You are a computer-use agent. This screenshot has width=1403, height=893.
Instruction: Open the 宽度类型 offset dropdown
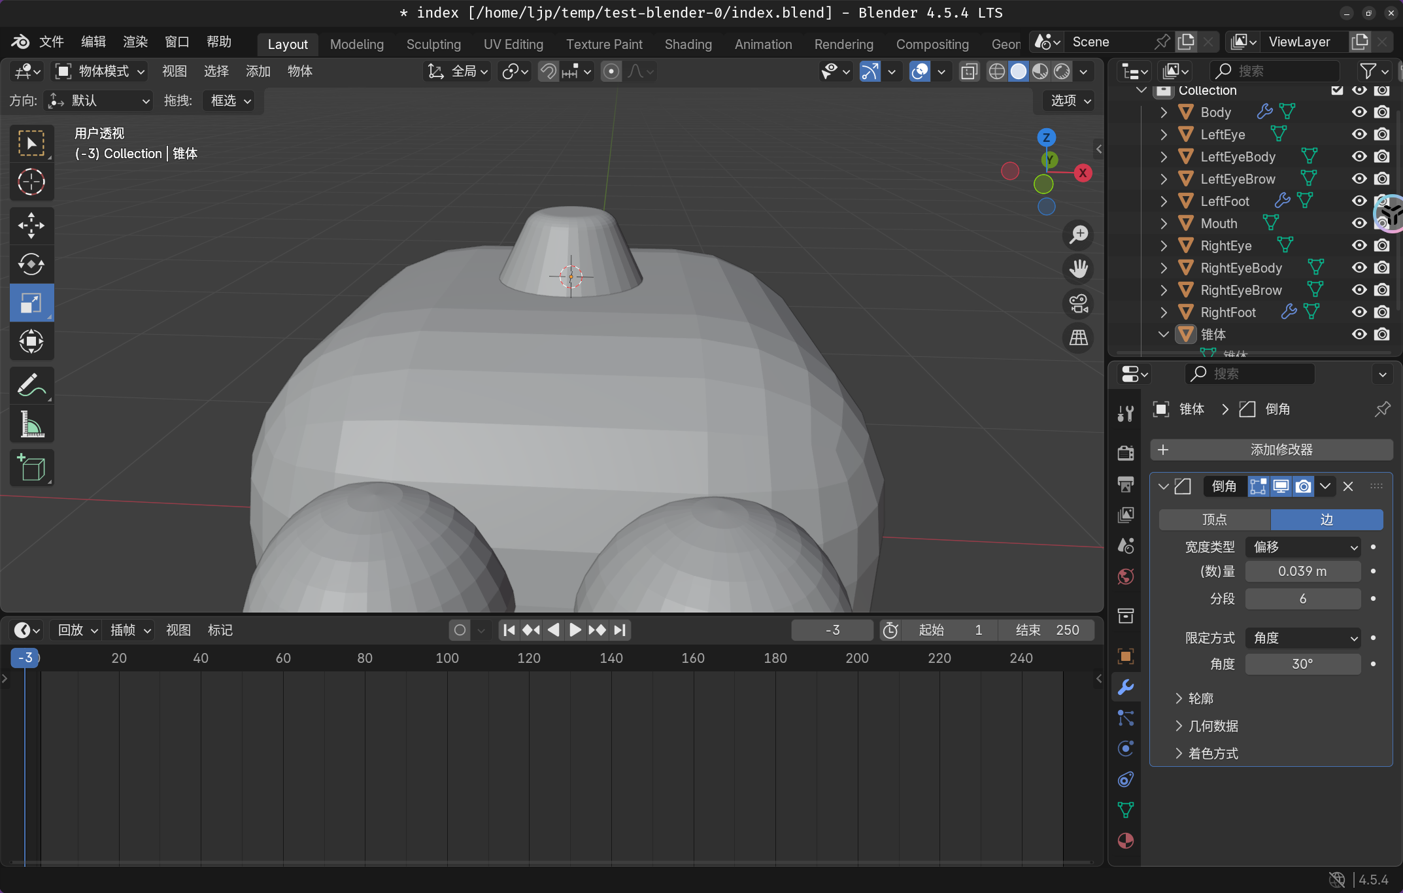pos(1302,547)
